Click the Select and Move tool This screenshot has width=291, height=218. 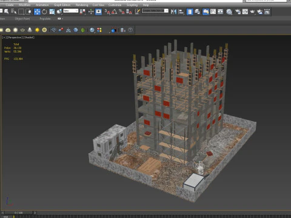click(37, 12)
